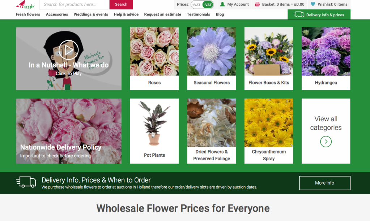
Task: Click the Triangle logo icon
Action: coord(25,4)
